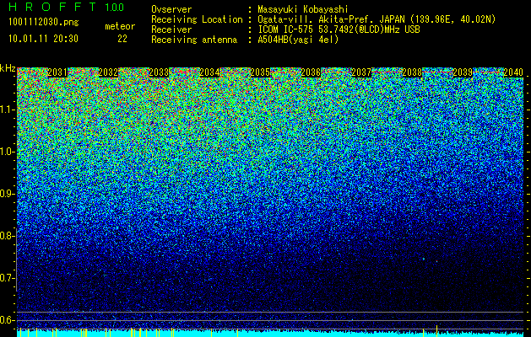Click the 2038 time label
This screenshot has height=337, width=531.
[x=412, y=72]
